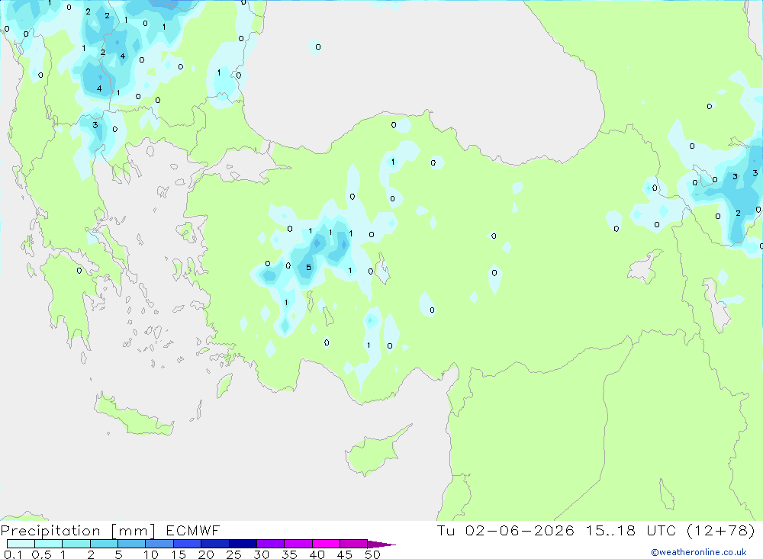
Task: Pick the 10–15 mm legend swatch
Action: click(x=159, y=544)
